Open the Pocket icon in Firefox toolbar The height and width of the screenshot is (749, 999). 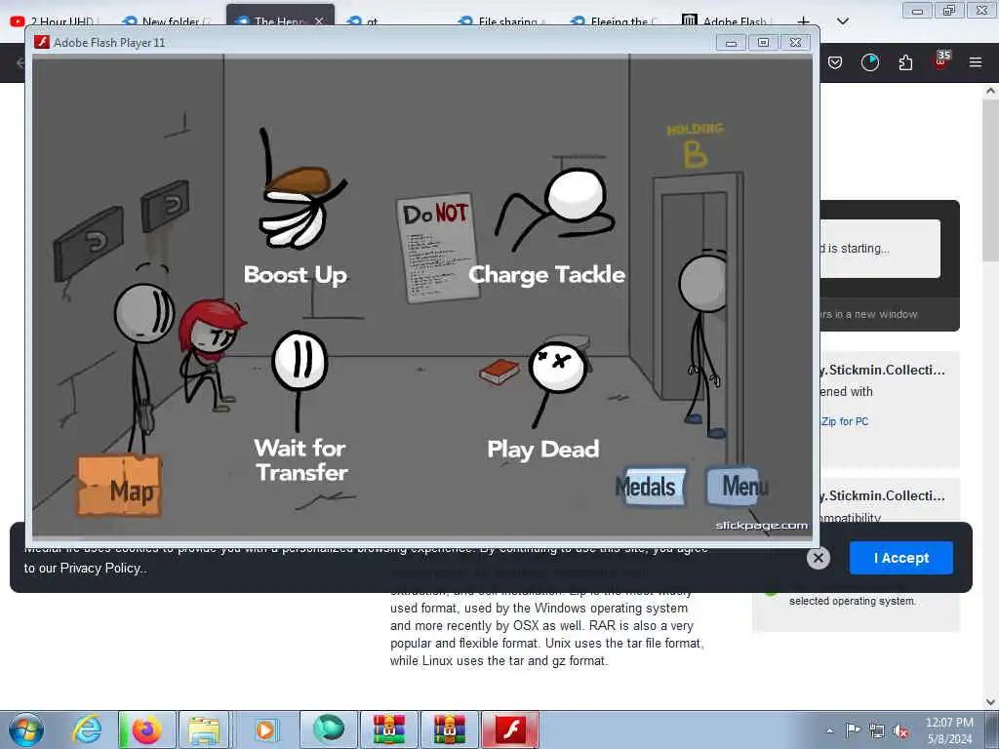coord(835,62)
